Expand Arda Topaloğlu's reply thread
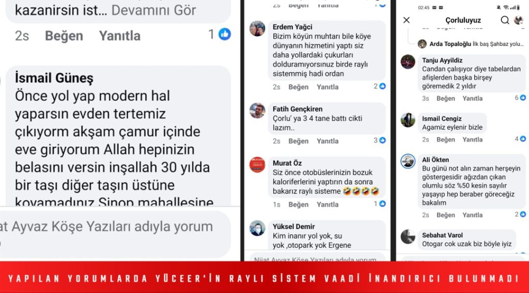This screenshot has height=293, width=529. [x=476, y=44]
